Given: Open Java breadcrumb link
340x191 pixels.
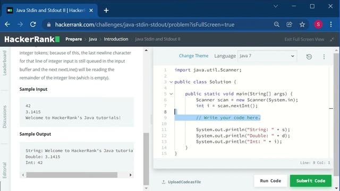Looking at the screenshot, I should [x=93, y=39].
